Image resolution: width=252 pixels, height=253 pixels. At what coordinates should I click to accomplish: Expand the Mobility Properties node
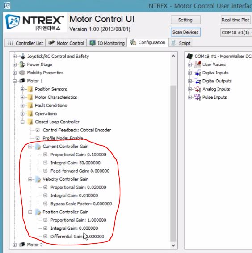[14, 73]
